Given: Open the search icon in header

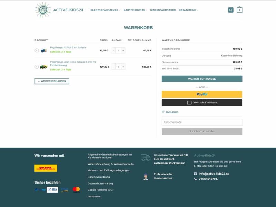Looking at the screenshot, I should point(230,10).
